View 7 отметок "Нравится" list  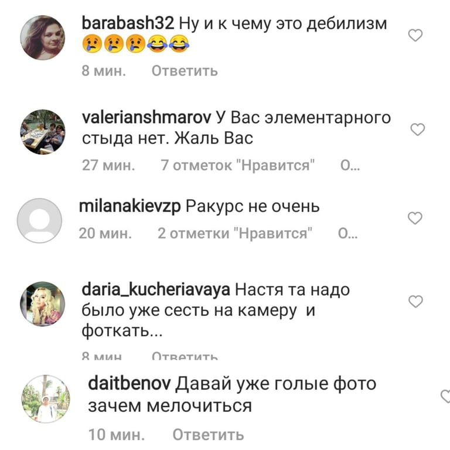(238, 165)
